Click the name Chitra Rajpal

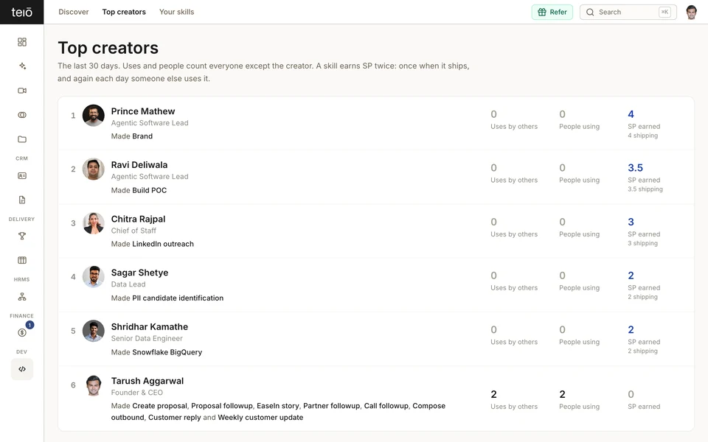pyautogui.click(x=138, y=219)
